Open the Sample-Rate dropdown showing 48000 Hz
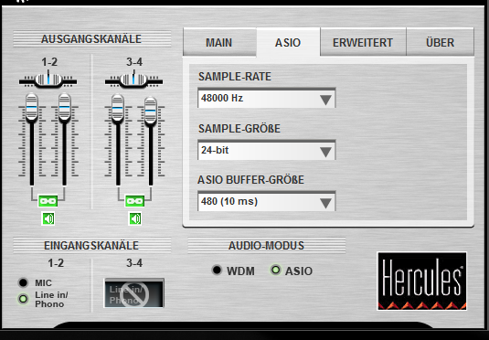 pyautogui.click(x=267, y=99)
